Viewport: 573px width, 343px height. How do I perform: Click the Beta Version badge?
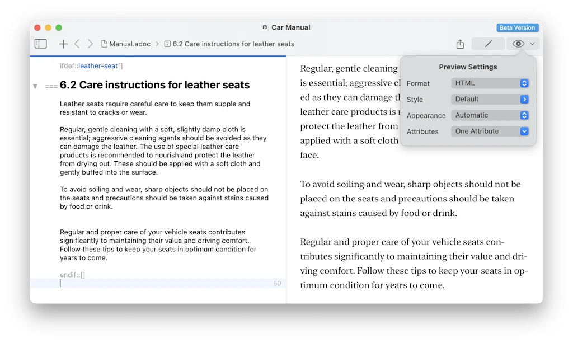click(x=517, y=27)
